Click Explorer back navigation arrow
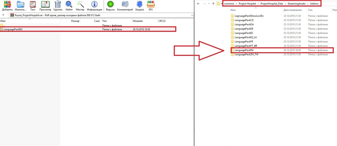Viewport: 337px width, 146px height. click(x=198, y=4)
